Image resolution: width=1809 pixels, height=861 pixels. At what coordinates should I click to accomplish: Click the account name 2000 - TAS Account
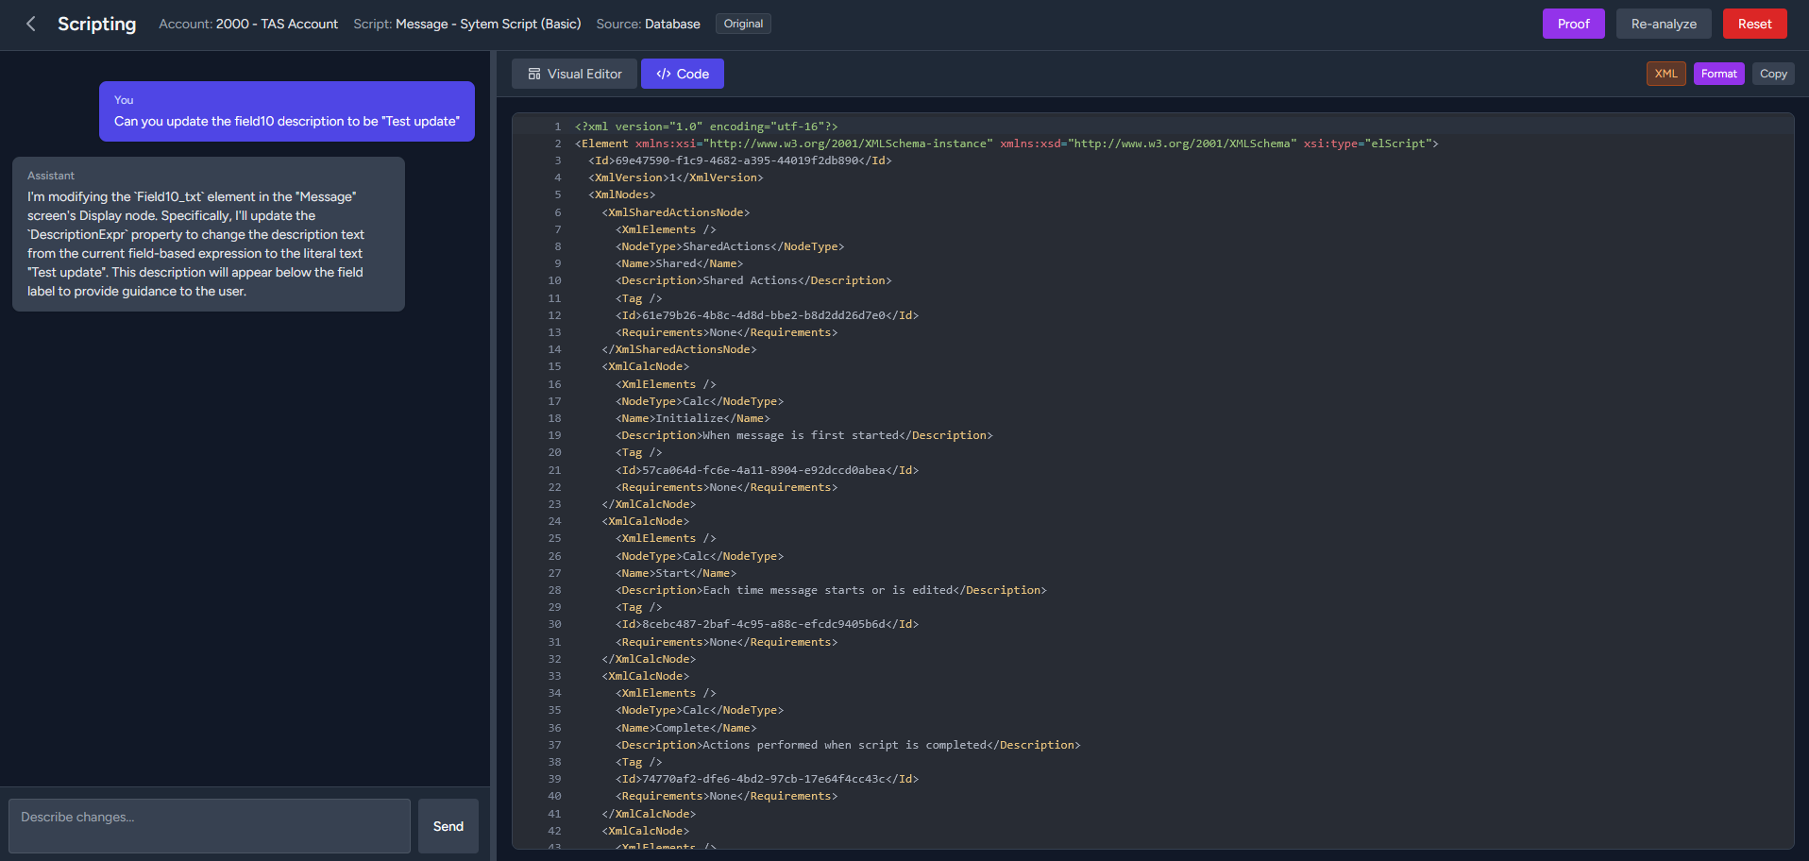(277, 24)
